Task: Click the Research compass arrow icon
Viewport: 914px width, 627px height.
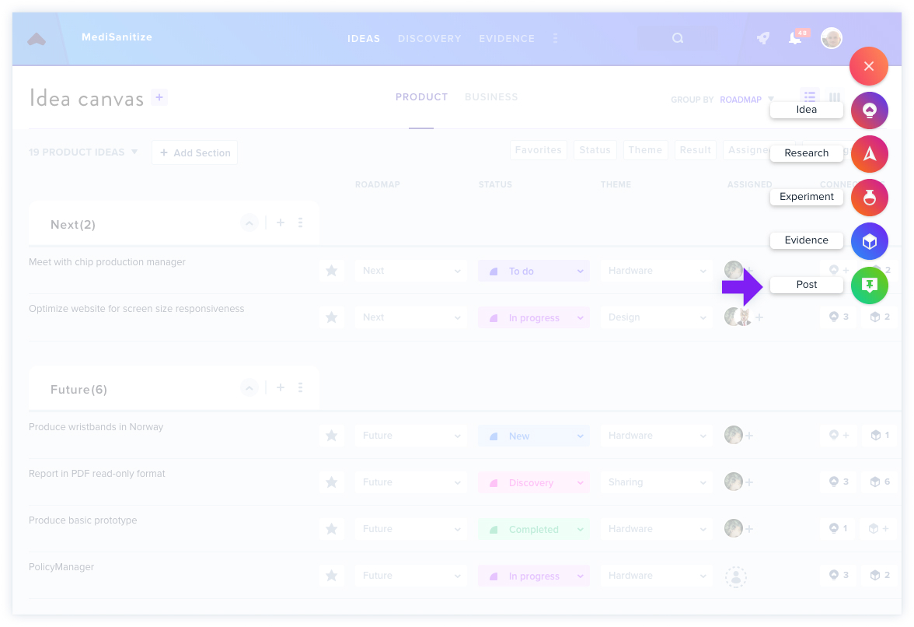Action: pyautogui.click(x=869, y=154)
